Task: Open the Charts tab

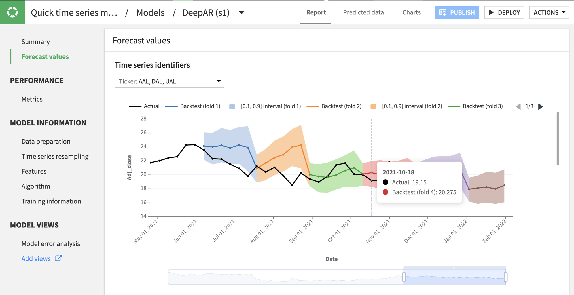Action: 411,12
